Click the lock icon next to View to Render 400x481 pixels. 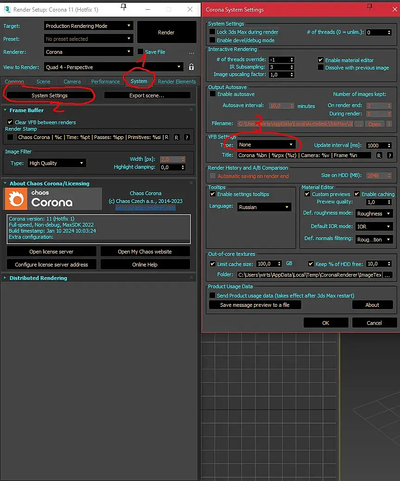[x=191, y=67]
